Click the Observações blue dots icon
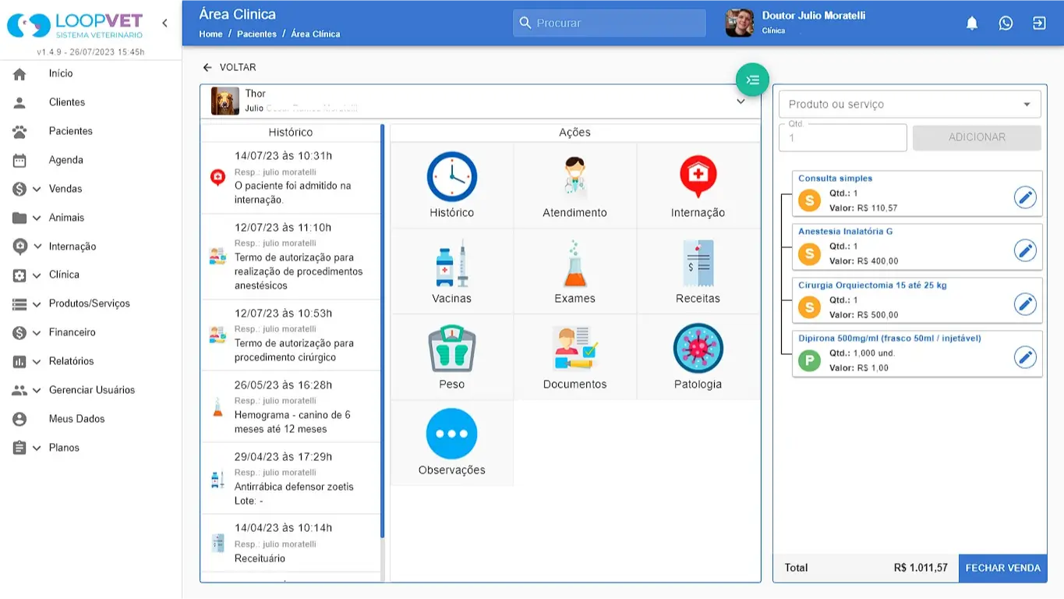Image resolution: width=1064 pixels, height=599 pixels. coord(451,434)
